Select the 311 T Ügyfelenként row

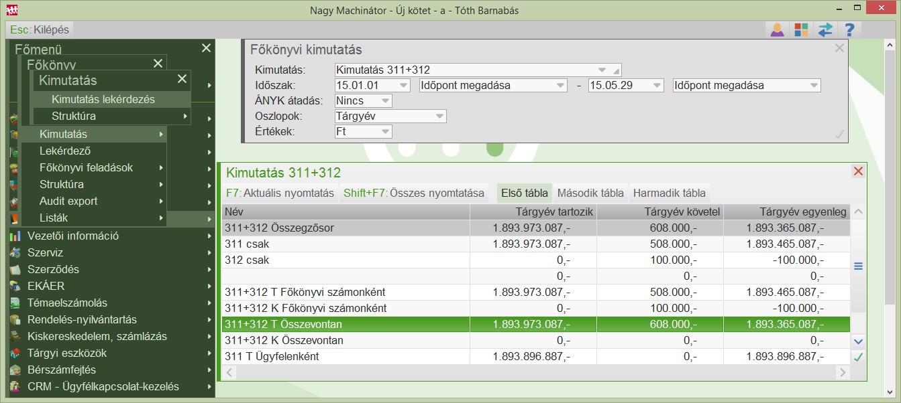point(536,356)
